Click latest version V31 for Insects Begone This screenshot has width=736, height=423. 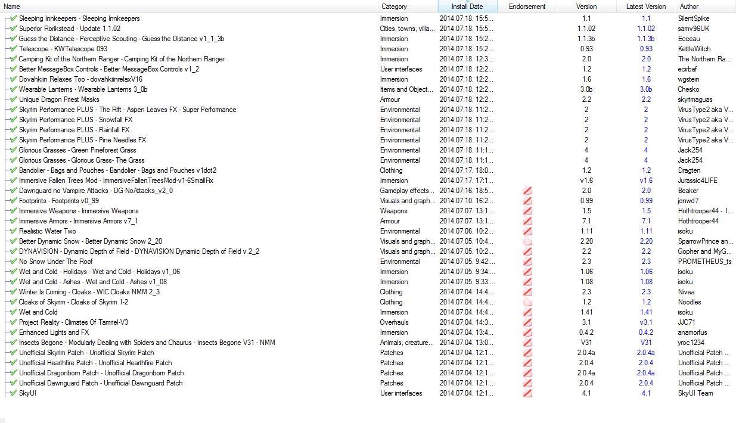pyautogui.click(x=646, y=343)
